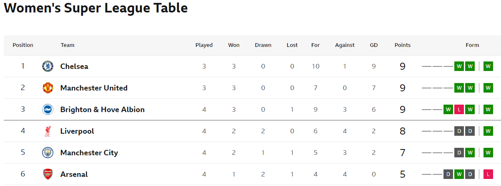
Task: Open the Manchester City team link
Action: 89,153
